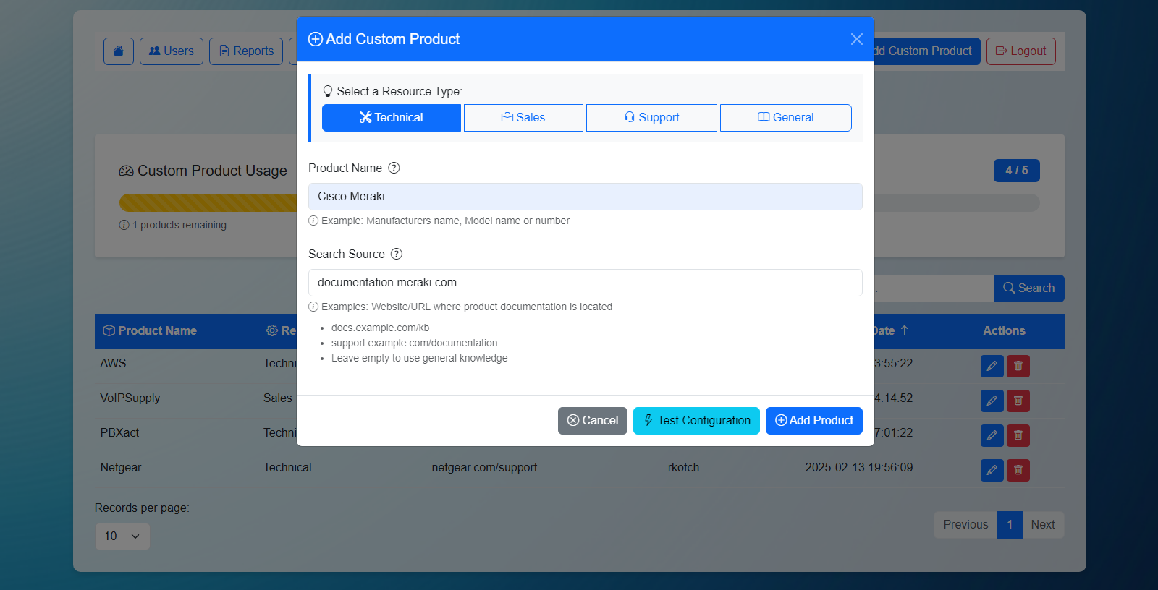Close the Add Custom Product dialog
The image size is (1158, 590).
[x=856, y=39]
